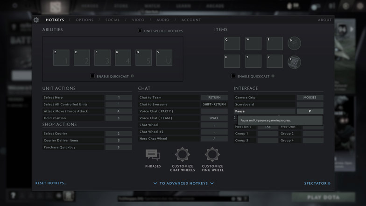Select item slot bound to Y
Image resolution: width=366 pixels, height=206 pixels.
tap(274, 61)
